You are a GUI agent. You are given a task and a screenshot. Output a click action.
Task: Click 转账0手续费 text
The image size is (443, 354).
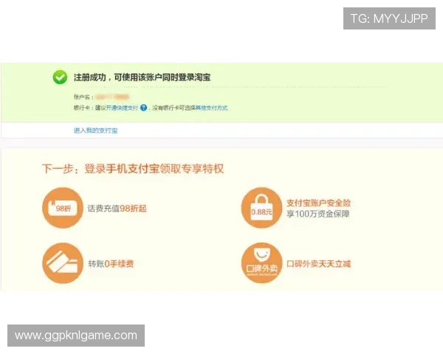coord(111,264)
